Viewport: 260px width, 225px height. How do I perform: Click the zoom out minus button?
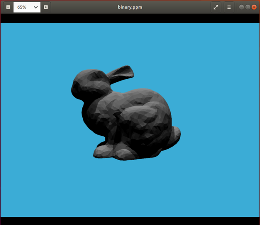point(8,7)
